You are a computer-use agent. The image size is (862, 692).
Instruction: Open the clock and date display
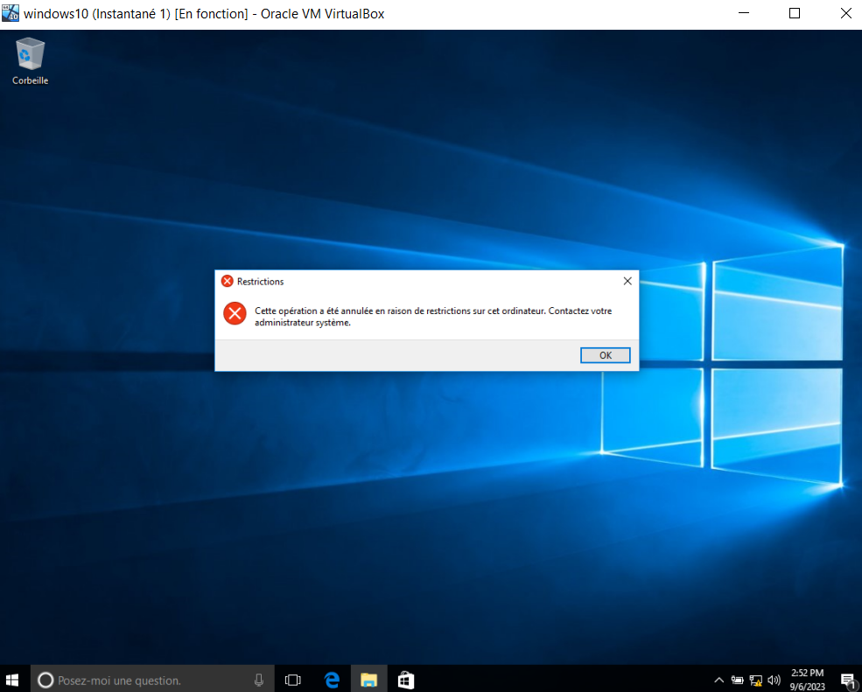click(809, 680)
